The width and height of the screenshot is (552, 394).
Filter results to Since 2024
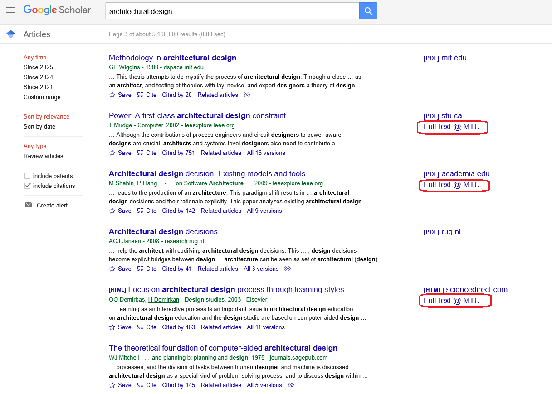pyautogui.click(x=38, y=77)
